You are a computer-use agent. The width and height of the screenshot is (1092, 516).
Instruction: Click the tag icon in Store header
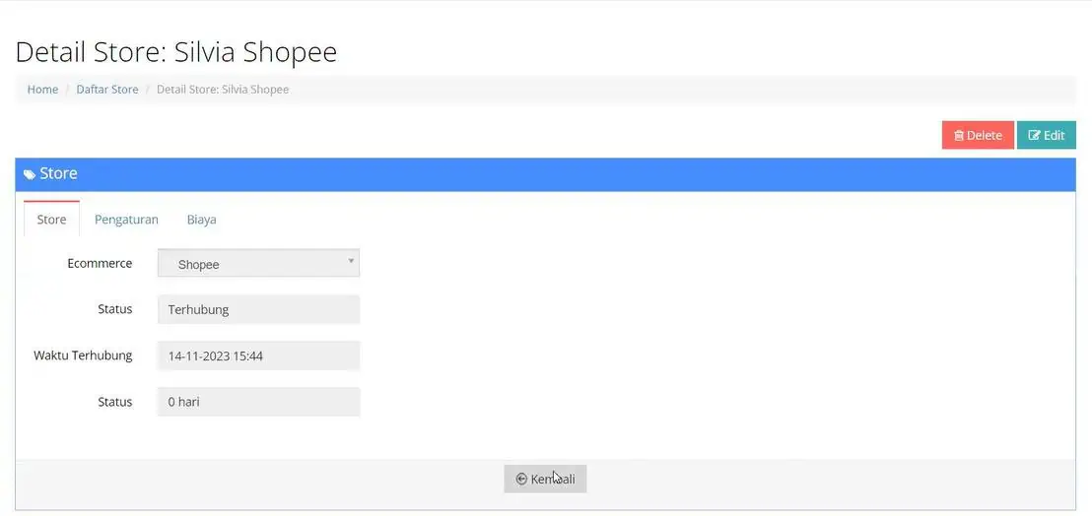click(30, 174)
